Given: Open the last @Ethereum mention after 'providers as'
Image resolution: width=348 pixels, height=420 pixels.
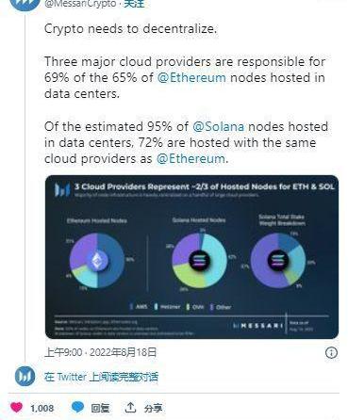Looking at the screenshot, I should click(191, 158).
